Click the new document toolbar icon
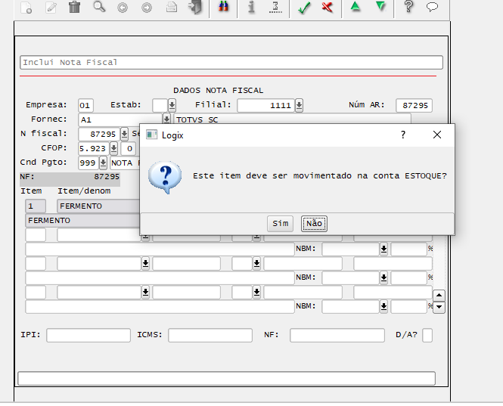 26,8
